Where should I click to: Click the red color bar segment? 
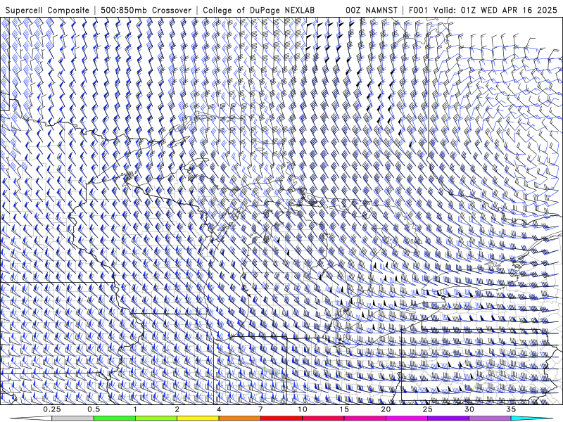tap(281, 418)
